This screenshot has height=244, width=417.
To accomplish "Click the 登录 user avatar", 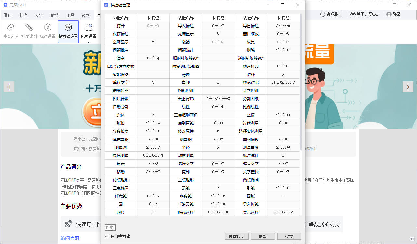I will [x=389, y=14].
